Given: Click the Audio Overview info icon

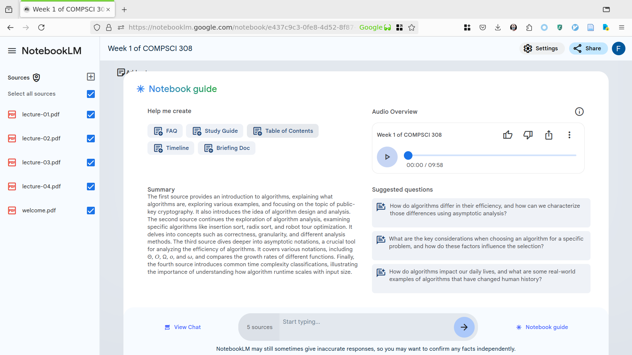Looking at the screenshot, I should 579,111.
